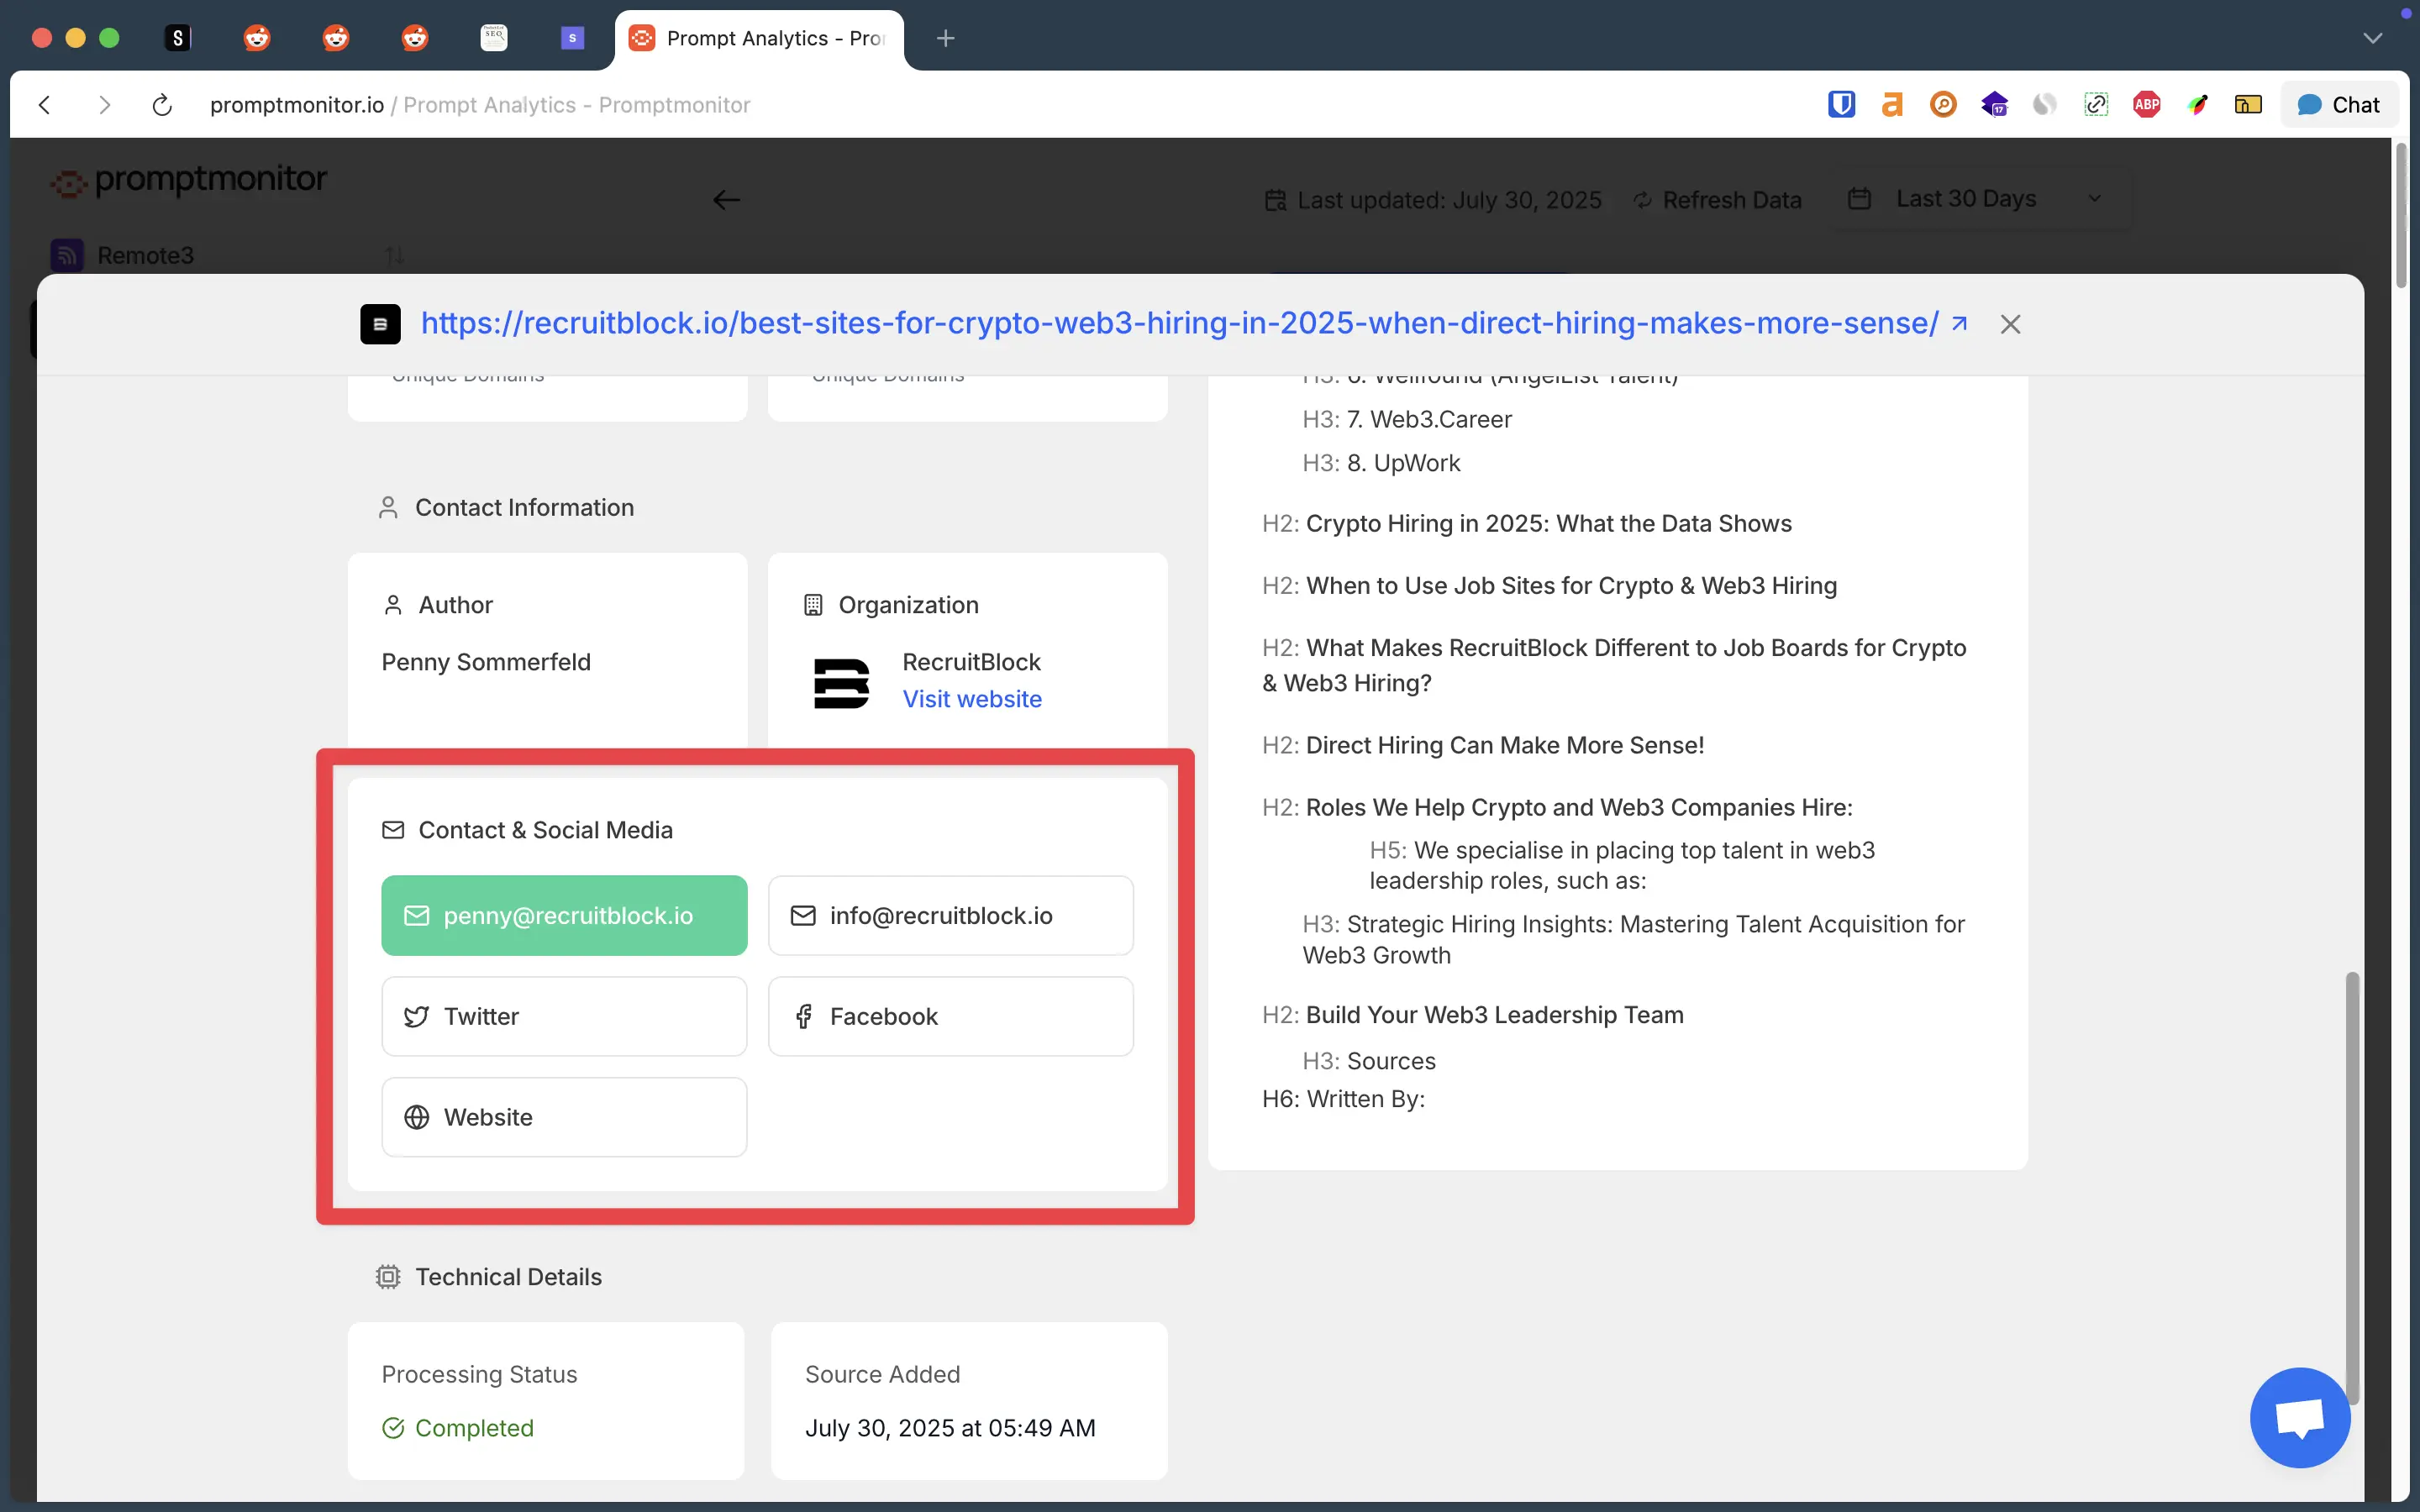Open the purple S icon tab
This screenshot has width=2420, height=1512.
tap(572, 38)
